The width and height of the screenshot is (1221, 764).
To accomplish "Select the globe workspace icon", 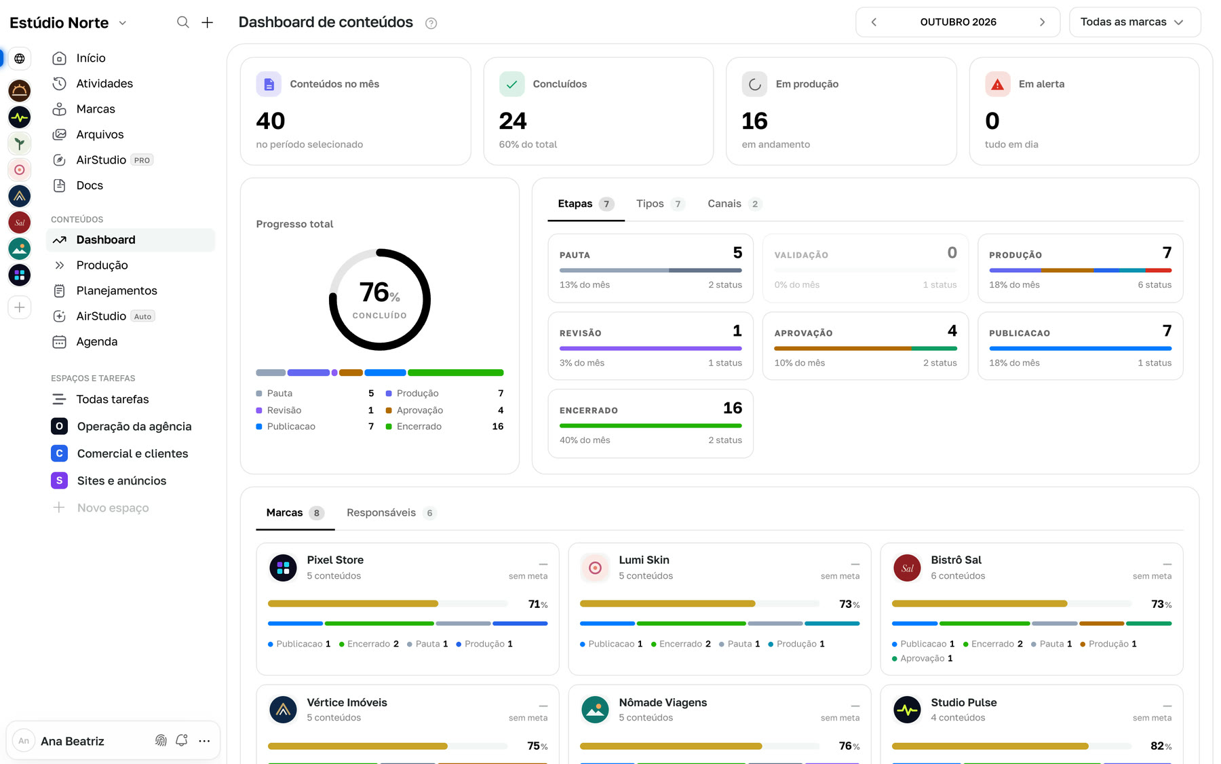I will point(20,58).
